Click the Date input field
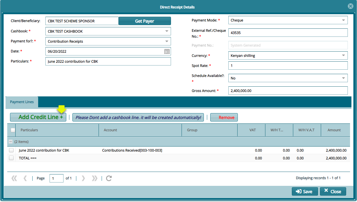 pyautogui.click(x=104, y=51)
